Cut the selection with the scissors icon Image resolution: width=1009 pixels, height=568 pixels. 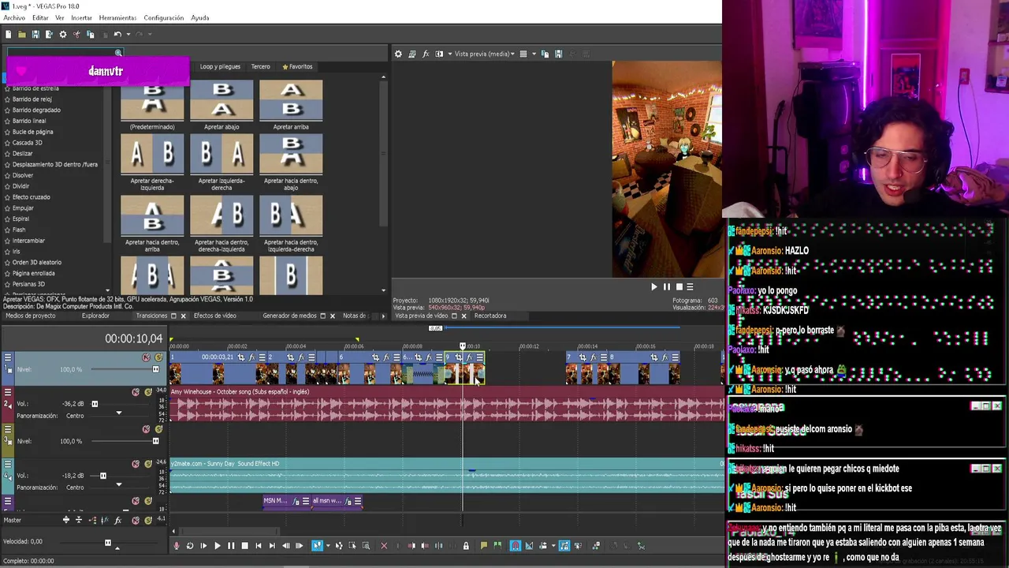[76, 34]
